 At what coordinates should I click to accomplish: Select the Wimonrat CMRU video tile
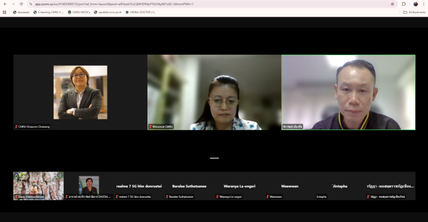coord(214,92)
